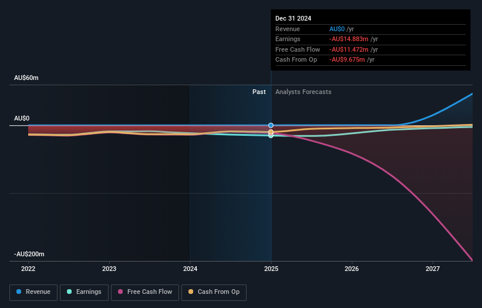Click the Earnings -AU$14.883m tooltip value

pos(349,39)
